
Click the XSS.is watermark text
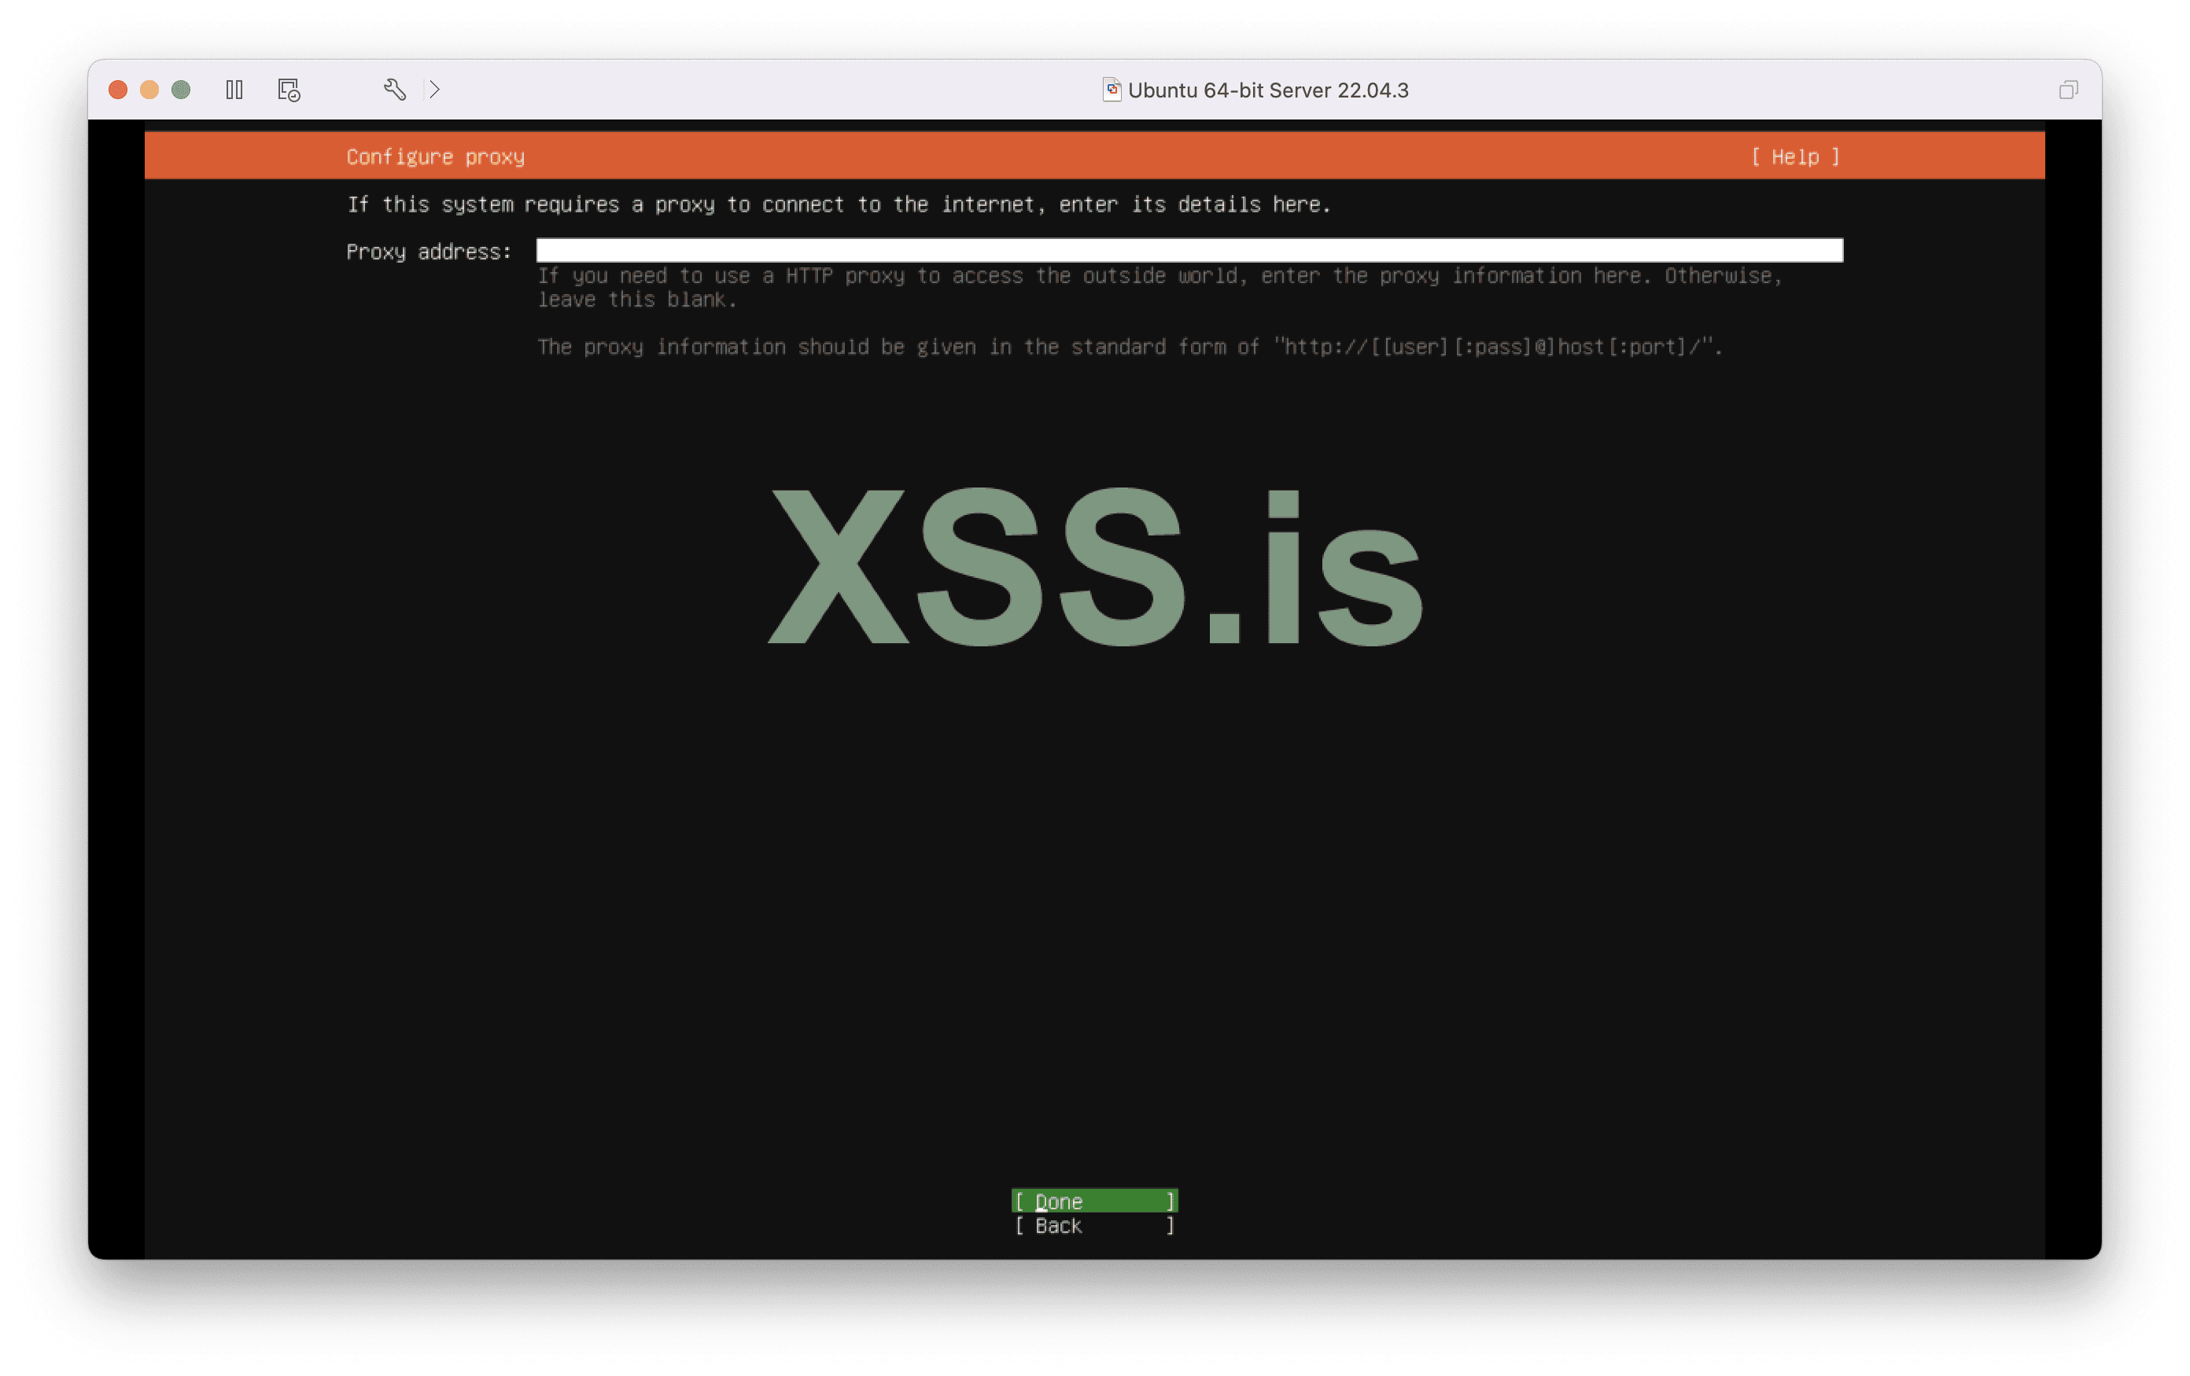coord(1094,568)
